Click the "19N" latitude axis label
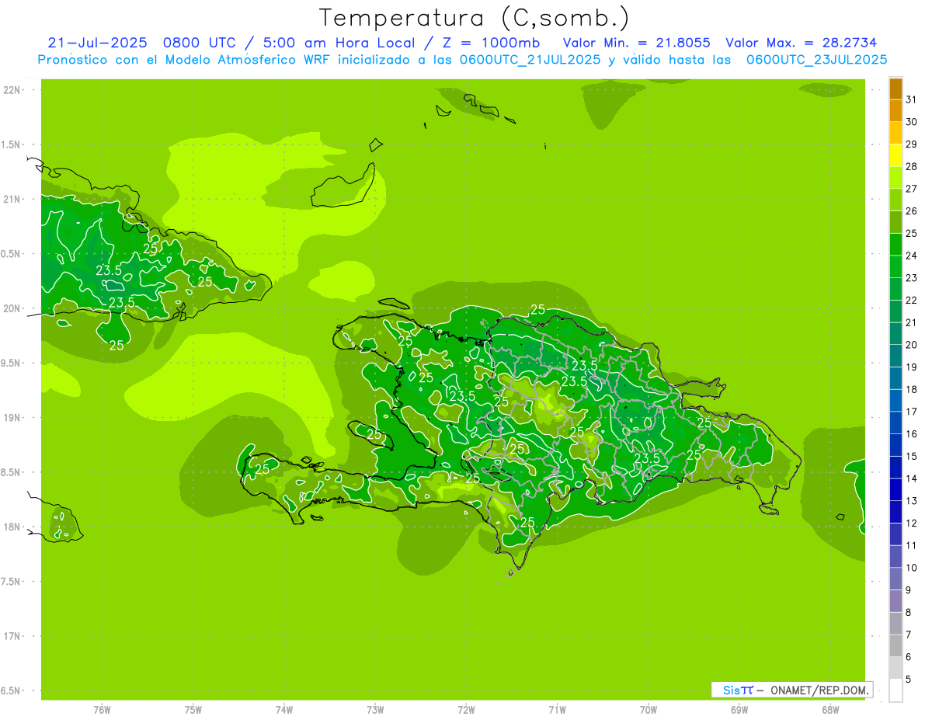Viewport: 932px width, 720px height. (x=13, y=418)
